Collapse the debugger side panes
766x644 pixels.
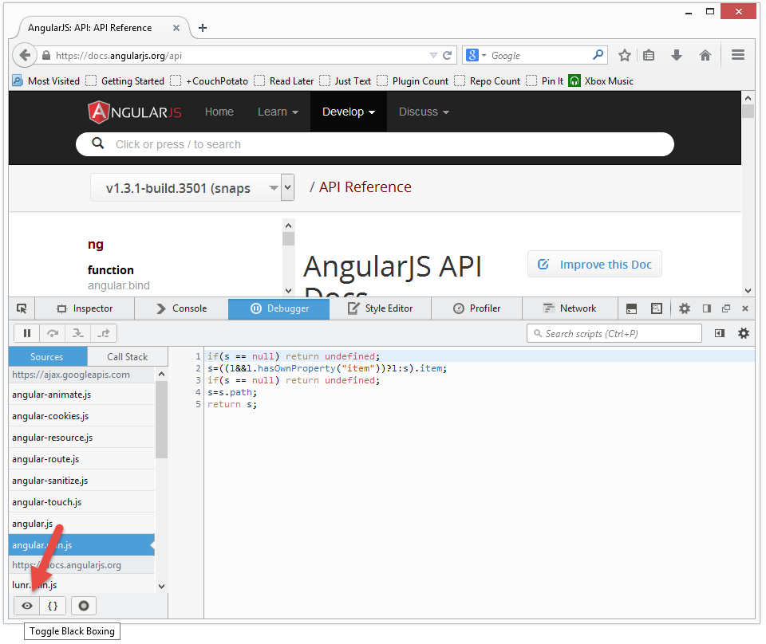[719, 333]
